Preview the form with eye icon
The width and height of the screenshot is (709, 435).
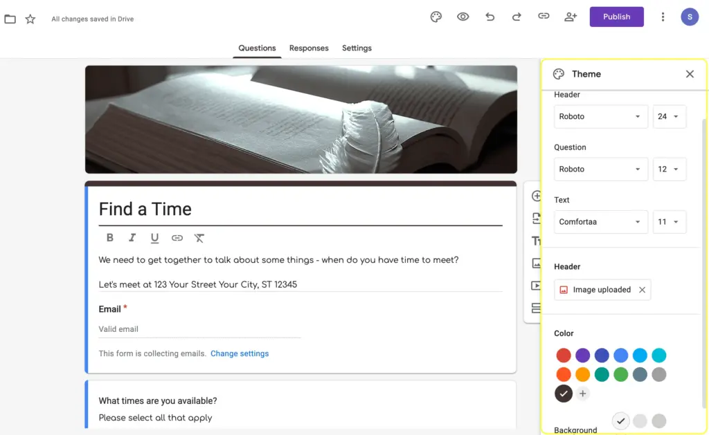[x=463, y=17]
